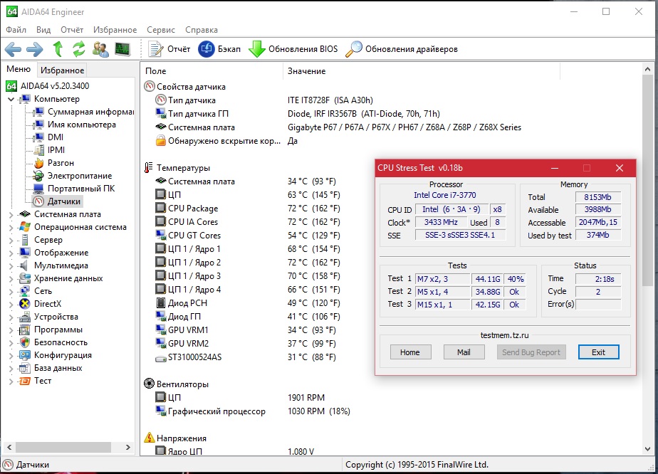Open the Сервис menu
Image resolution: width=658 pixels, height=474 pixels.
pyautogui.click(x=161, y=30)
